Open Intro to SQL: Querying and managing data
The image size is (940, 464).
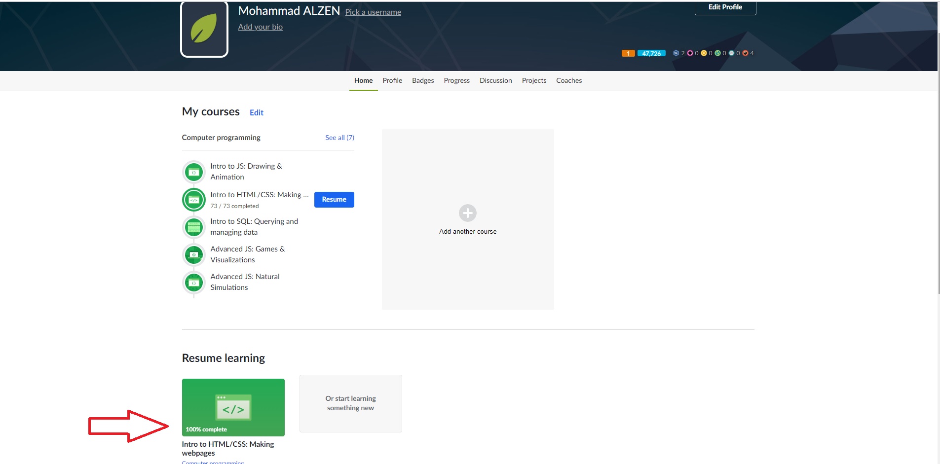coord(254,227)
